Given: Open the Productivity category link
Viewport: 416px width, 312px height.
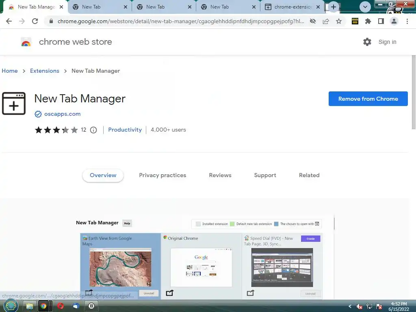Looking at the screenshot, I should point(125,130).
